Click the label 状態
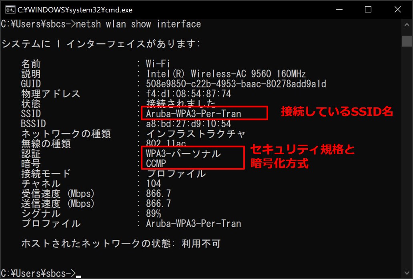This screenshot has height=279, width=413. tap(31, 104)
